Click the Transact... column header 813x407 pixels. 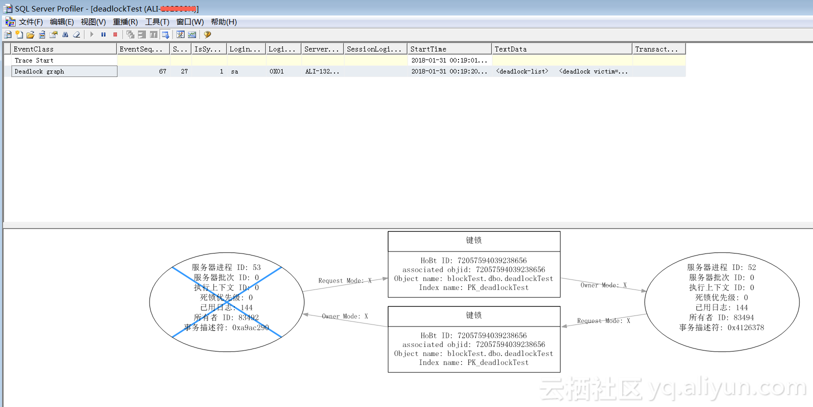659,49
